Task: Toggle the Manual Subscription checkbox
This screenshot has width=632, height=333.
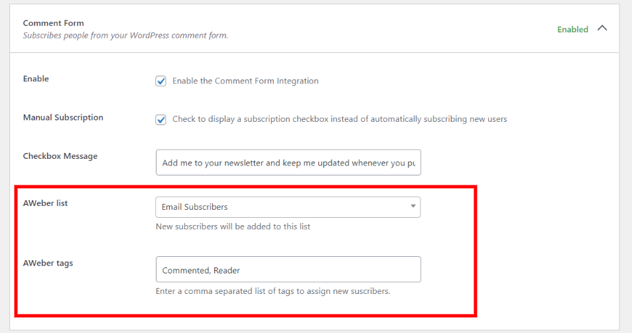Action: 161,120
